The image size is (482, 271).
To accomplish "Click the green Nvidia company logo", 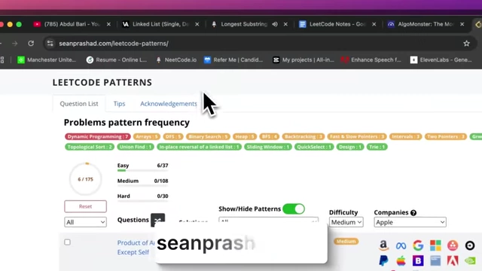I will click(470, 260).
